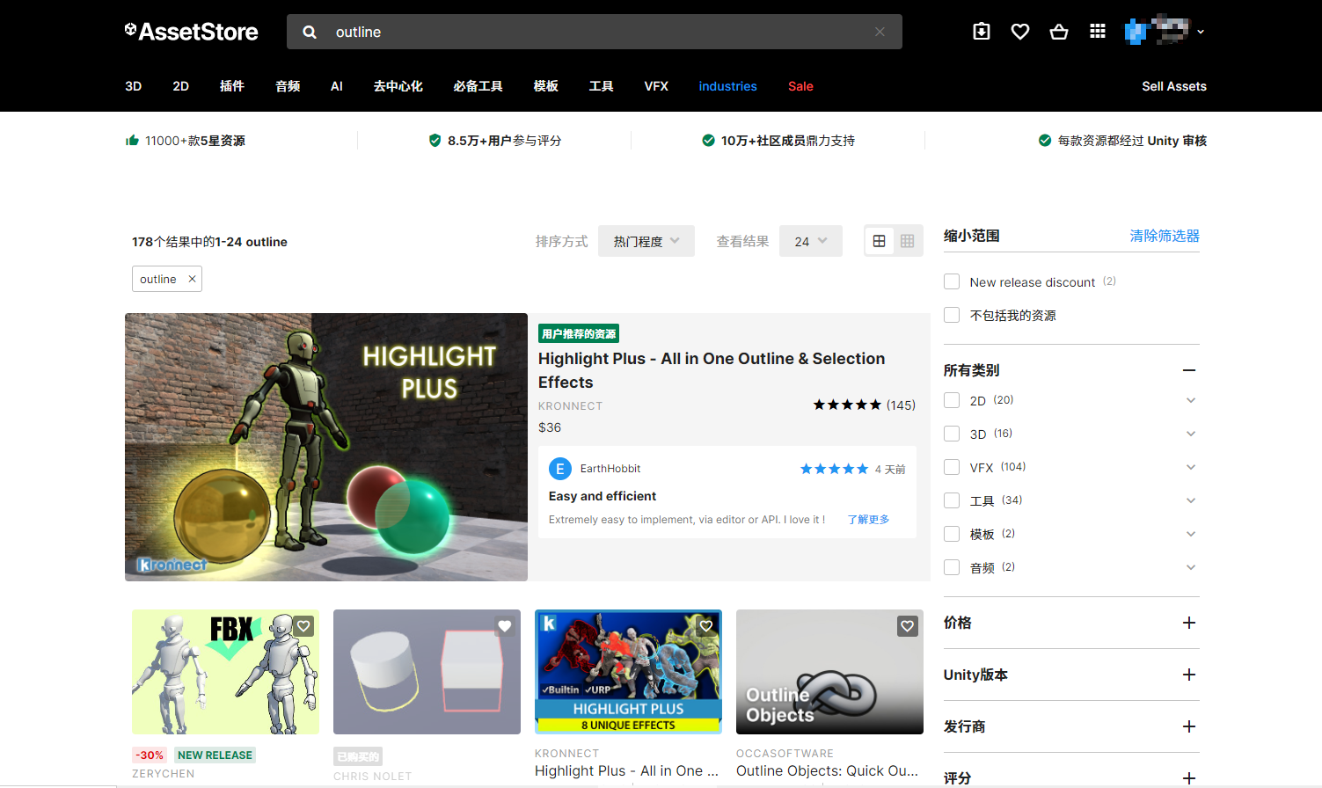The width and height of the screenshot is (1322, 788).
Task: Open the 去中心化 nav menu
Action: point(398,86)
